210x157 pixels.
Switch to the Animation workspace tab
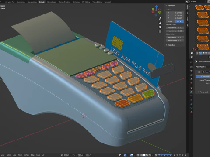(21, 2)
